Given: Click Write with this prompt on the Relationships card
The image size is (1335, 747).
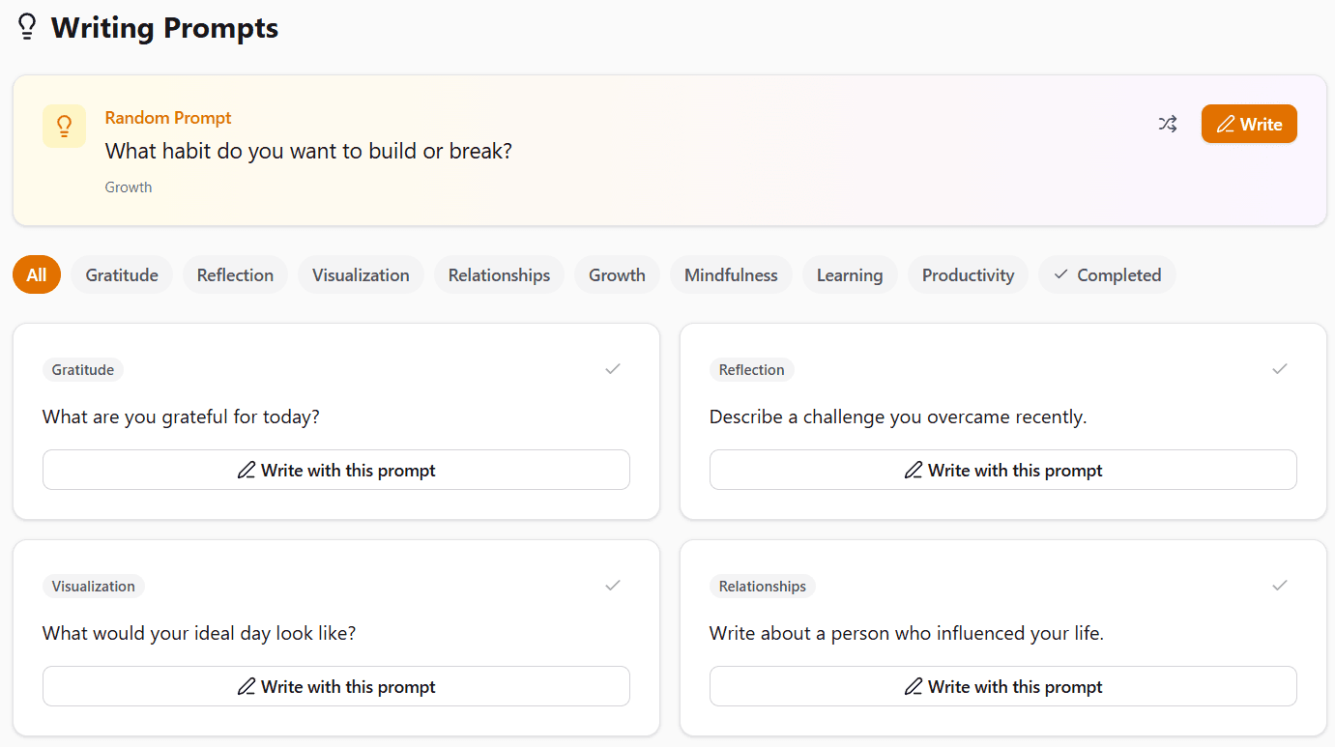Looking at the screenshot, I should click(1002, 686).
